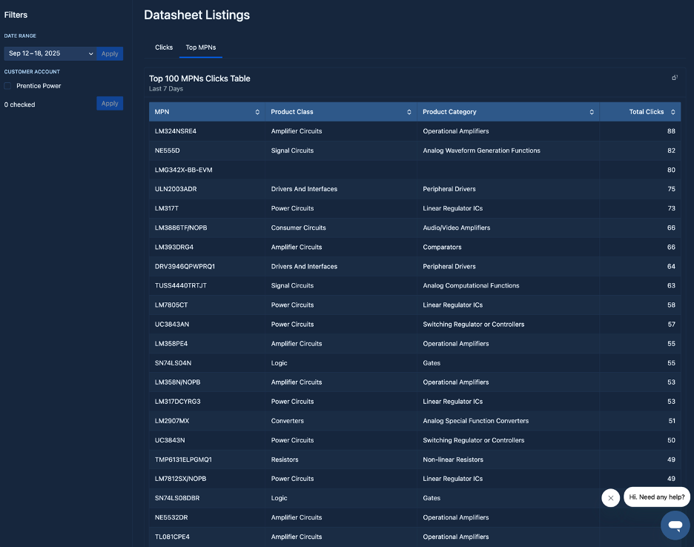Sort by Product Class sort icon
Screen dimensions: 694x547
point(409,112)
